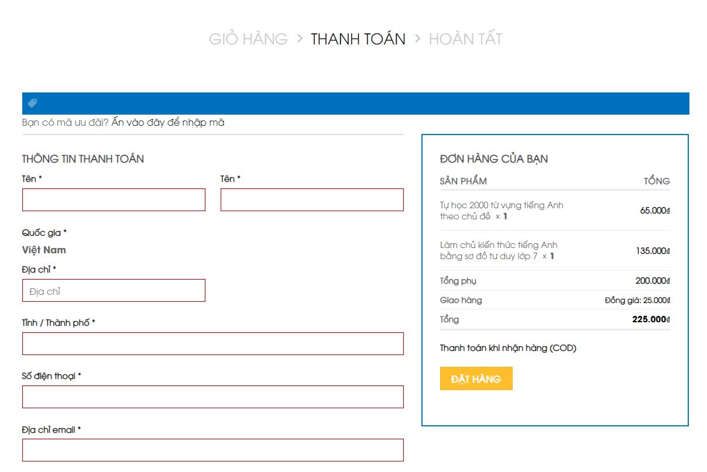Click the 65.000₫ price
Image resolution: width=707 pixels, height=472 pixels.
[655, 211]
